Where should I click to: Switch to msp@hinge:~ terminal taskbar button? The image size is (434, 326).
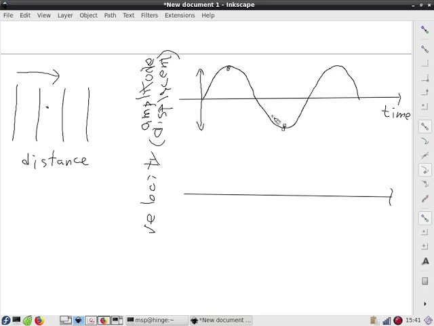click(x=157, y=321)
